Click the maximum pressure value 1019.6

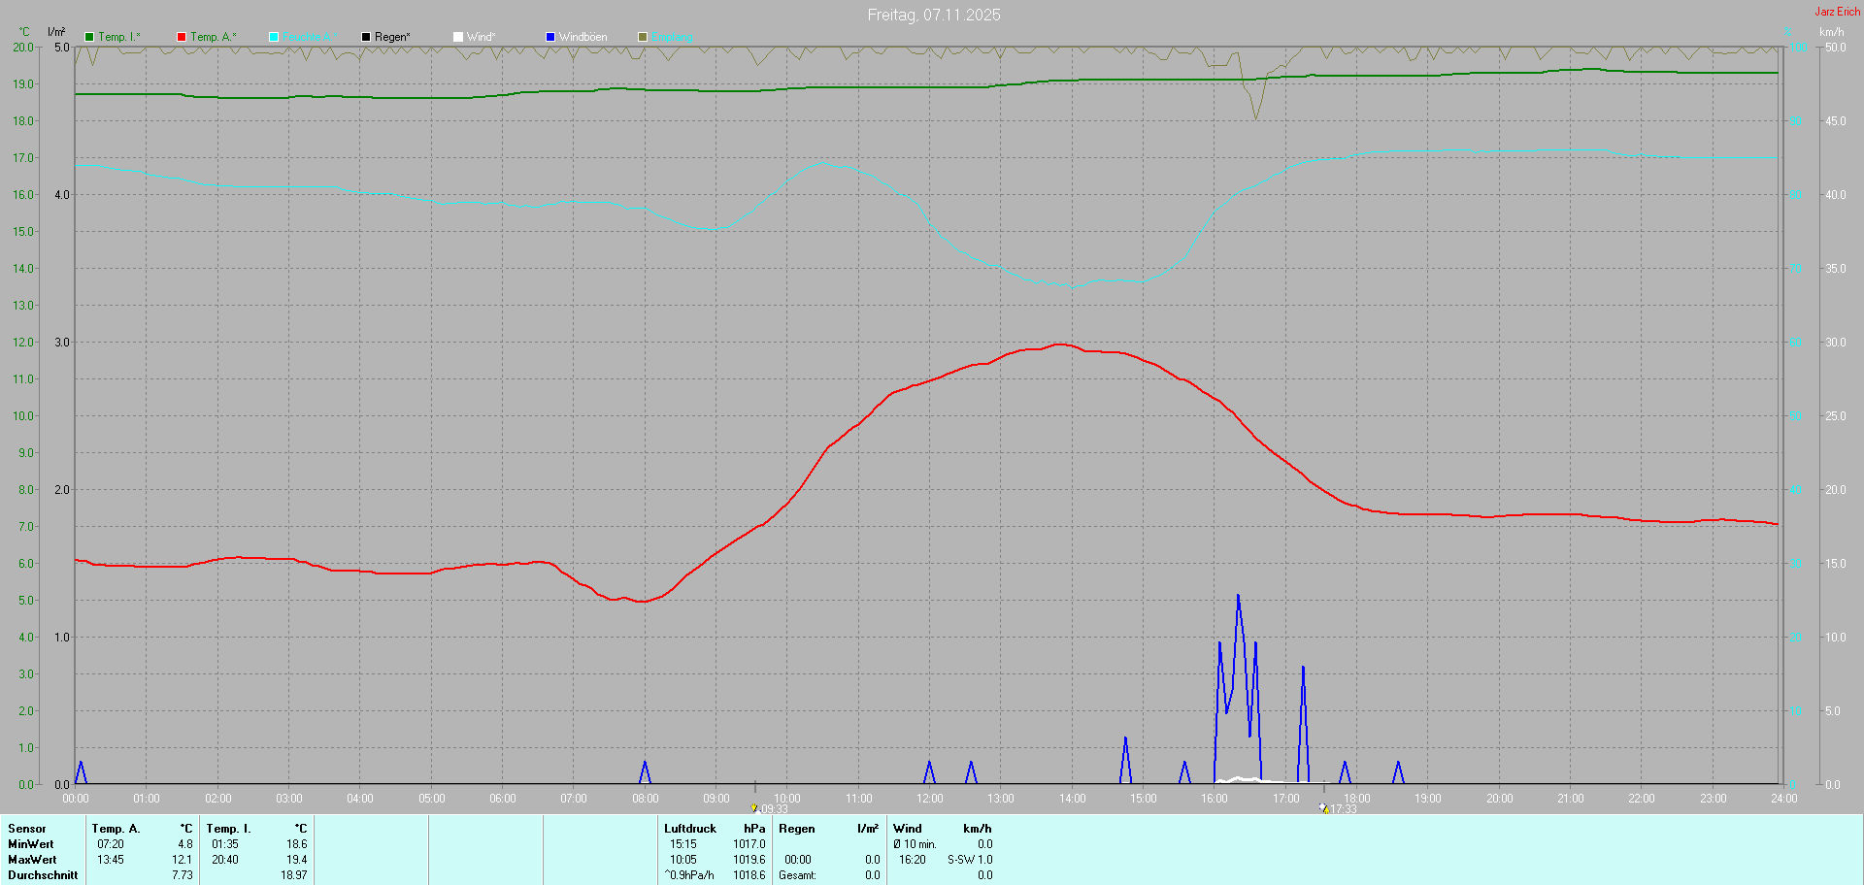point(749,860)
